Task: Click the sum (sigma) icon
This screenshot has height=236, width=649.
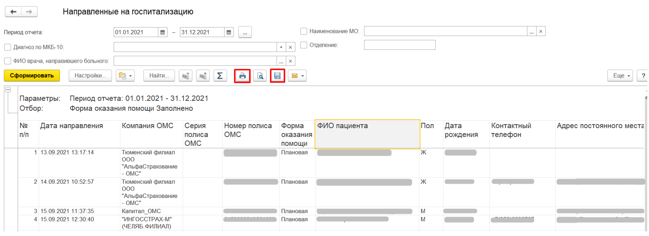Action: 220,76
